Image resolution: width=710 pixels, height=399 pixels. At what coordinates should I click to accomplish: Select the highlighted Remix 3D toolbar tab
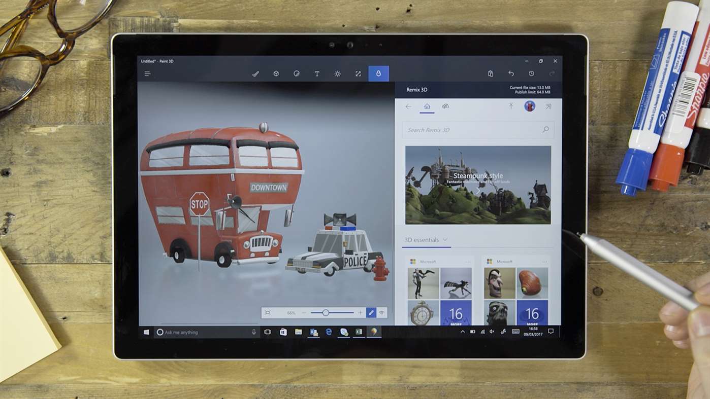(x=378, y=74)
